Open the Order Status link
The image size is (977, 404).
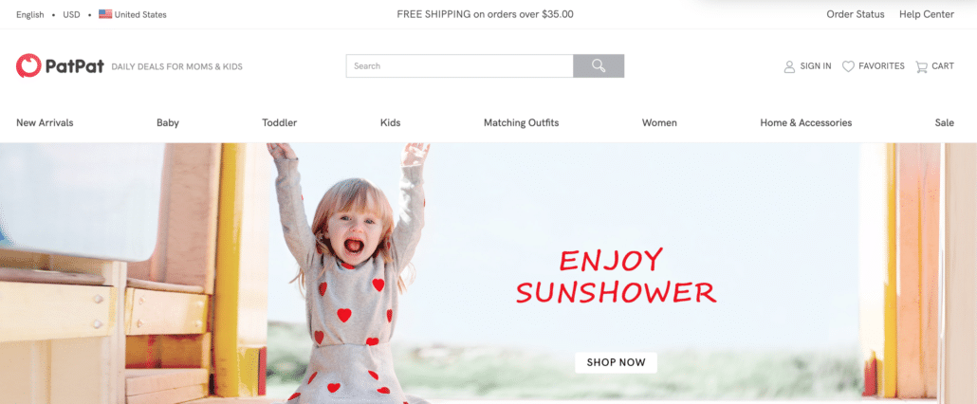tap(855, 14)
